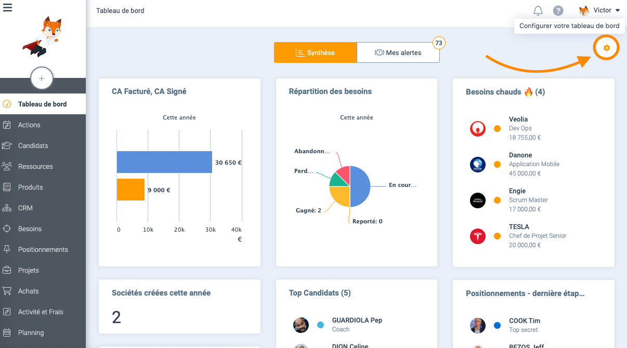Click the Produits sidebar icon

coord(7,187)
